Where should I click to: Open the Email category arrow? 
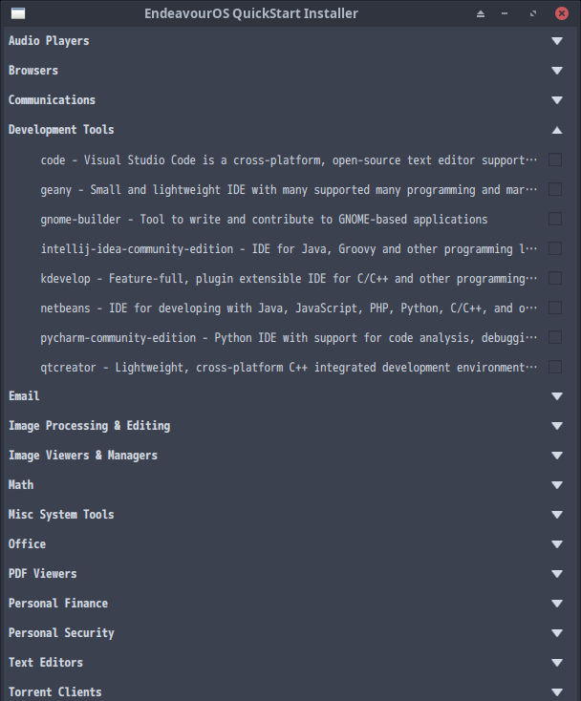coord(557,396)
